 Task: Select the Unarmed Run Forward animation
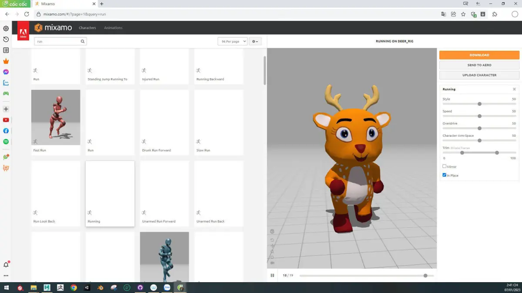164,194
